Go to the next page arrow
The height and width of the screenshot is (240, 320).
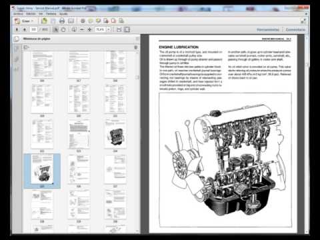tap(25, 29)
